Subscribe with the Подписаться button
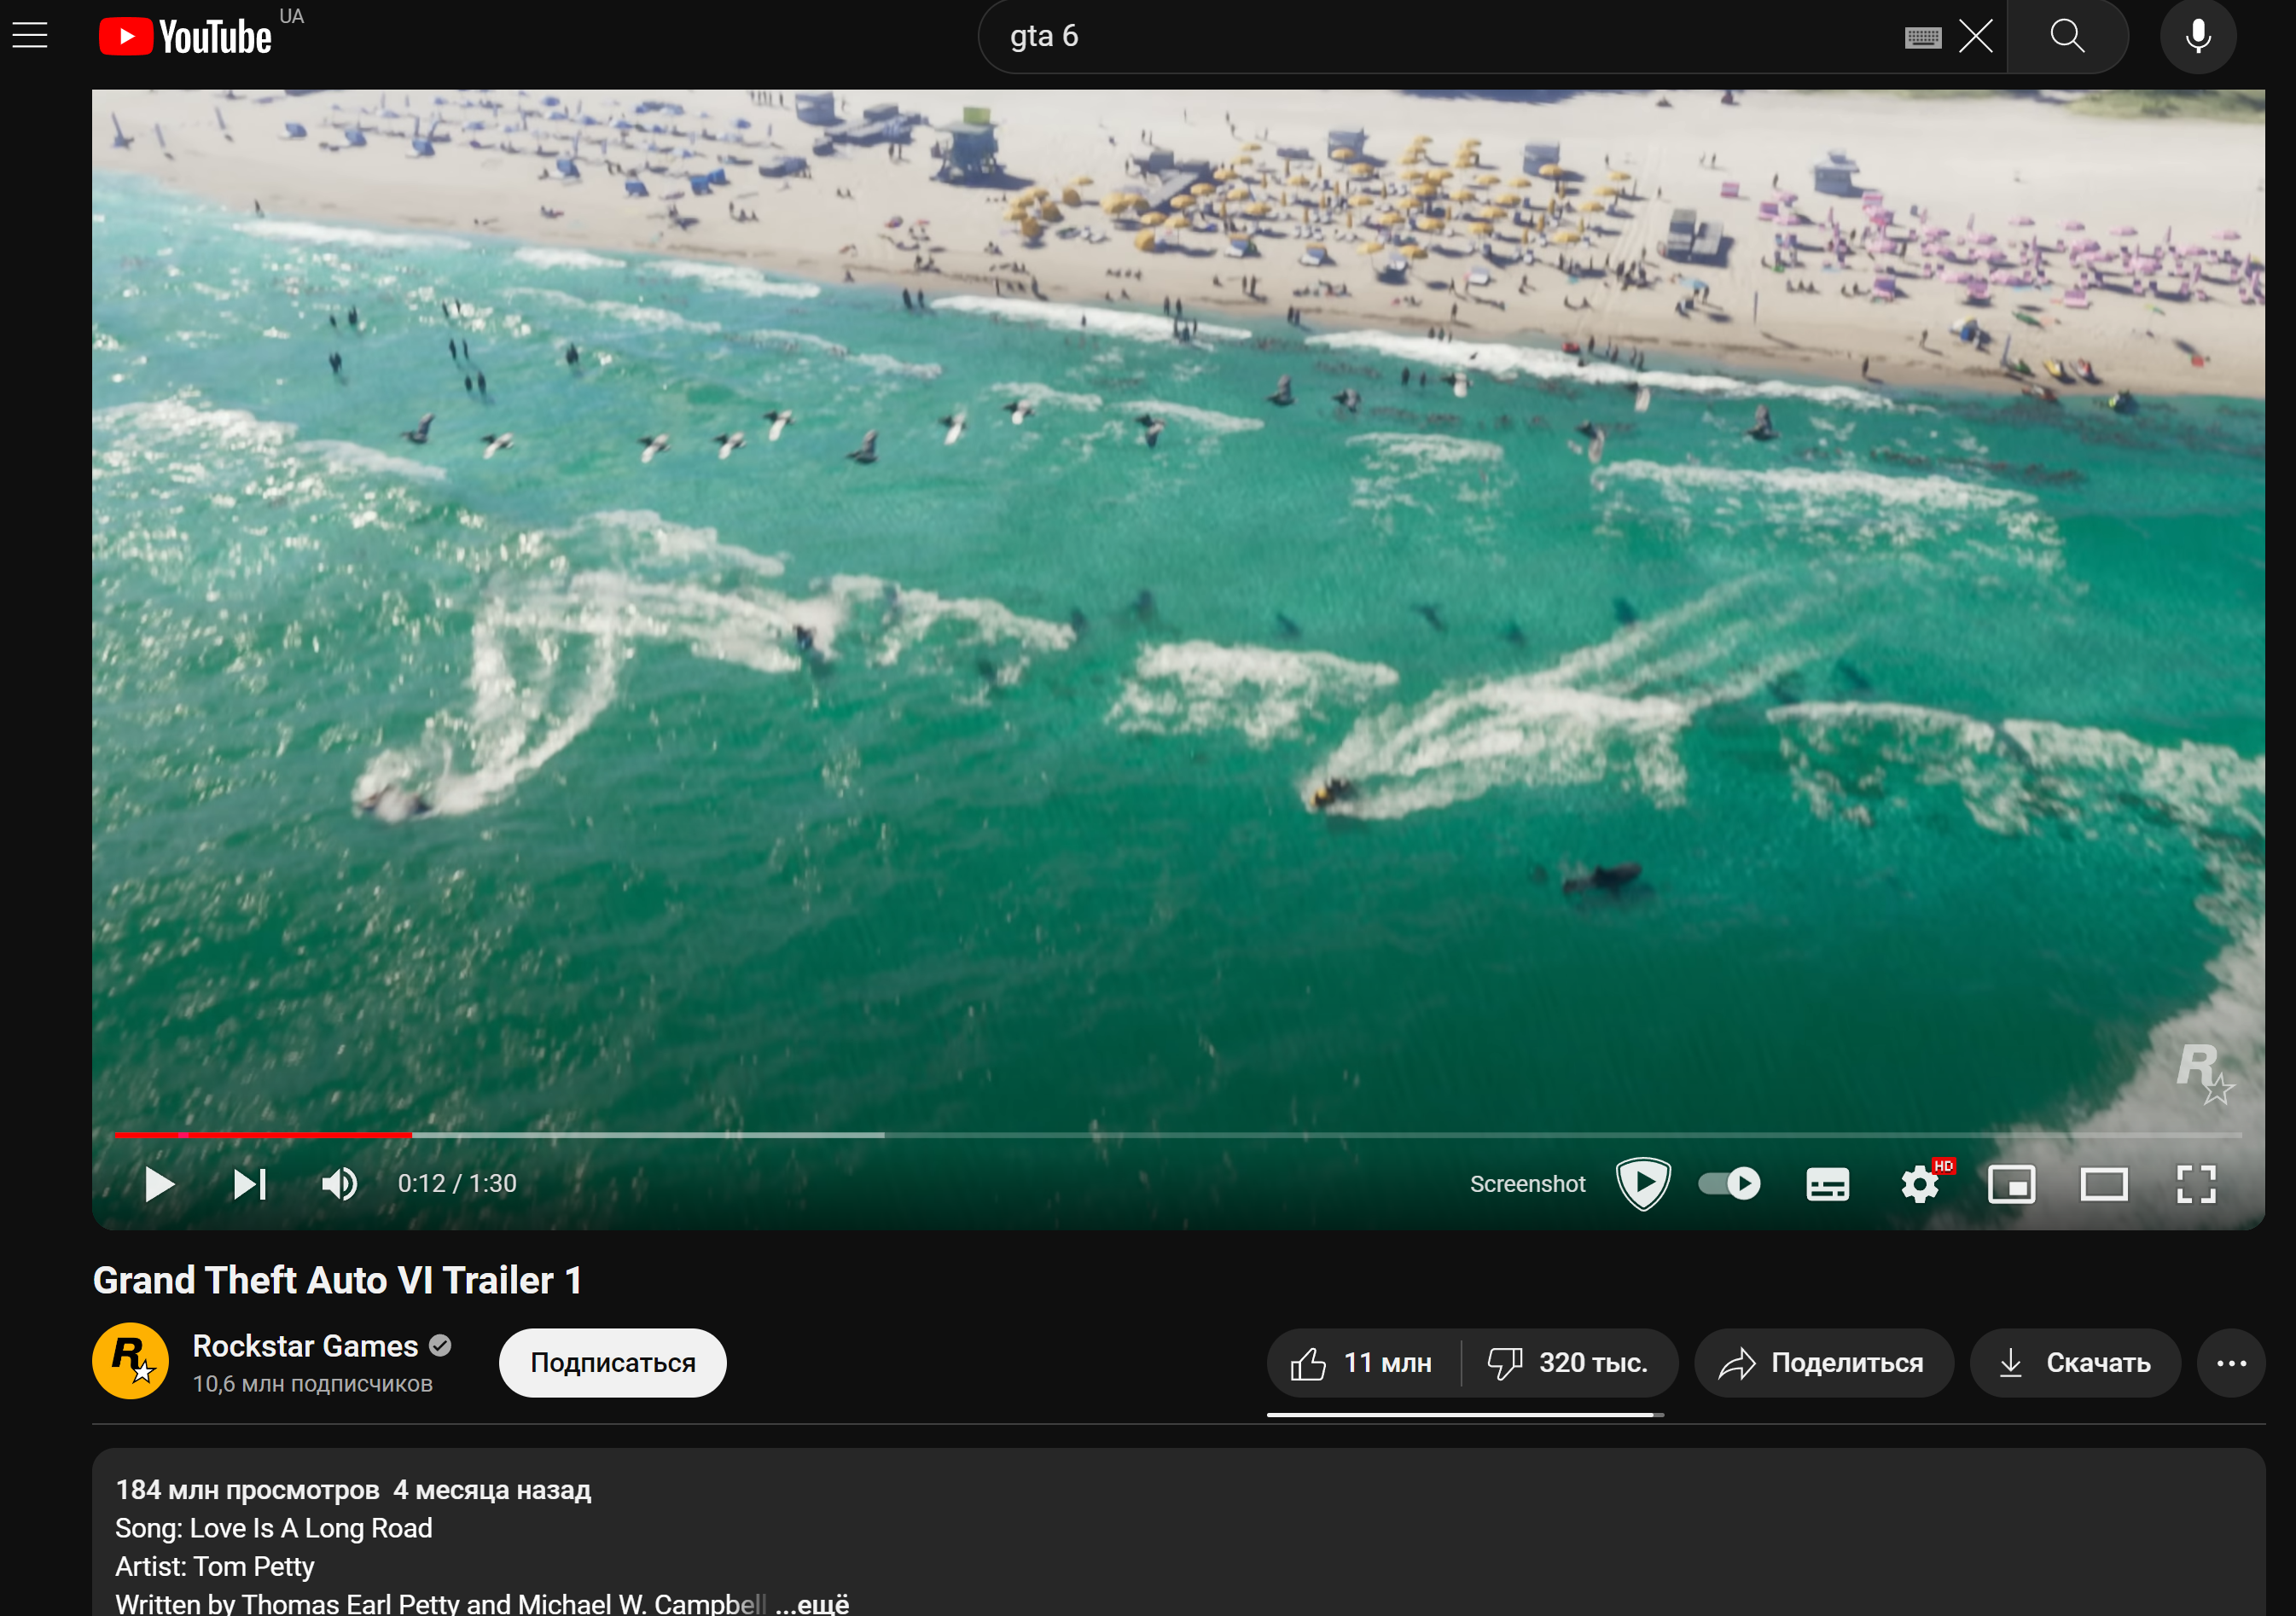Viewport: 2296px width, 1616px height. [612, 1362]
